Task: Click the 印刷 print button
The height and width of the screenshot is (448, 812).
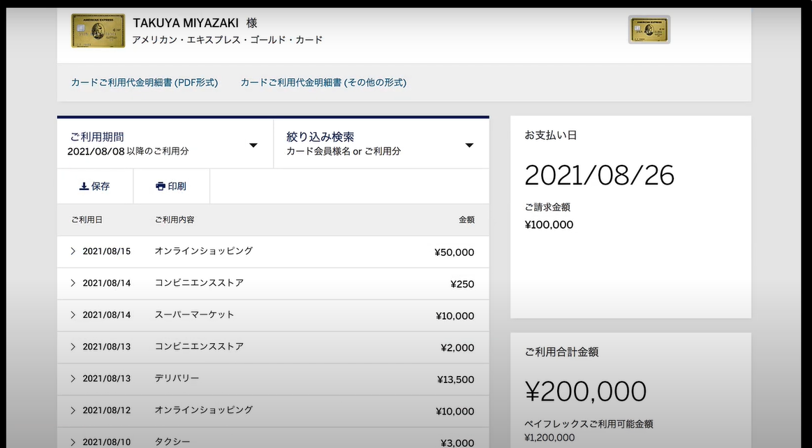Action: point(171,187)
